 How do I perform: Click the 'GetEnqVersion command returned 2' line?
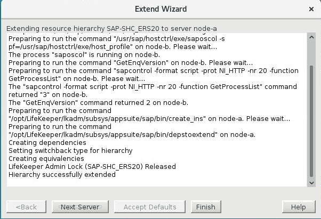[x=95, y=102]
